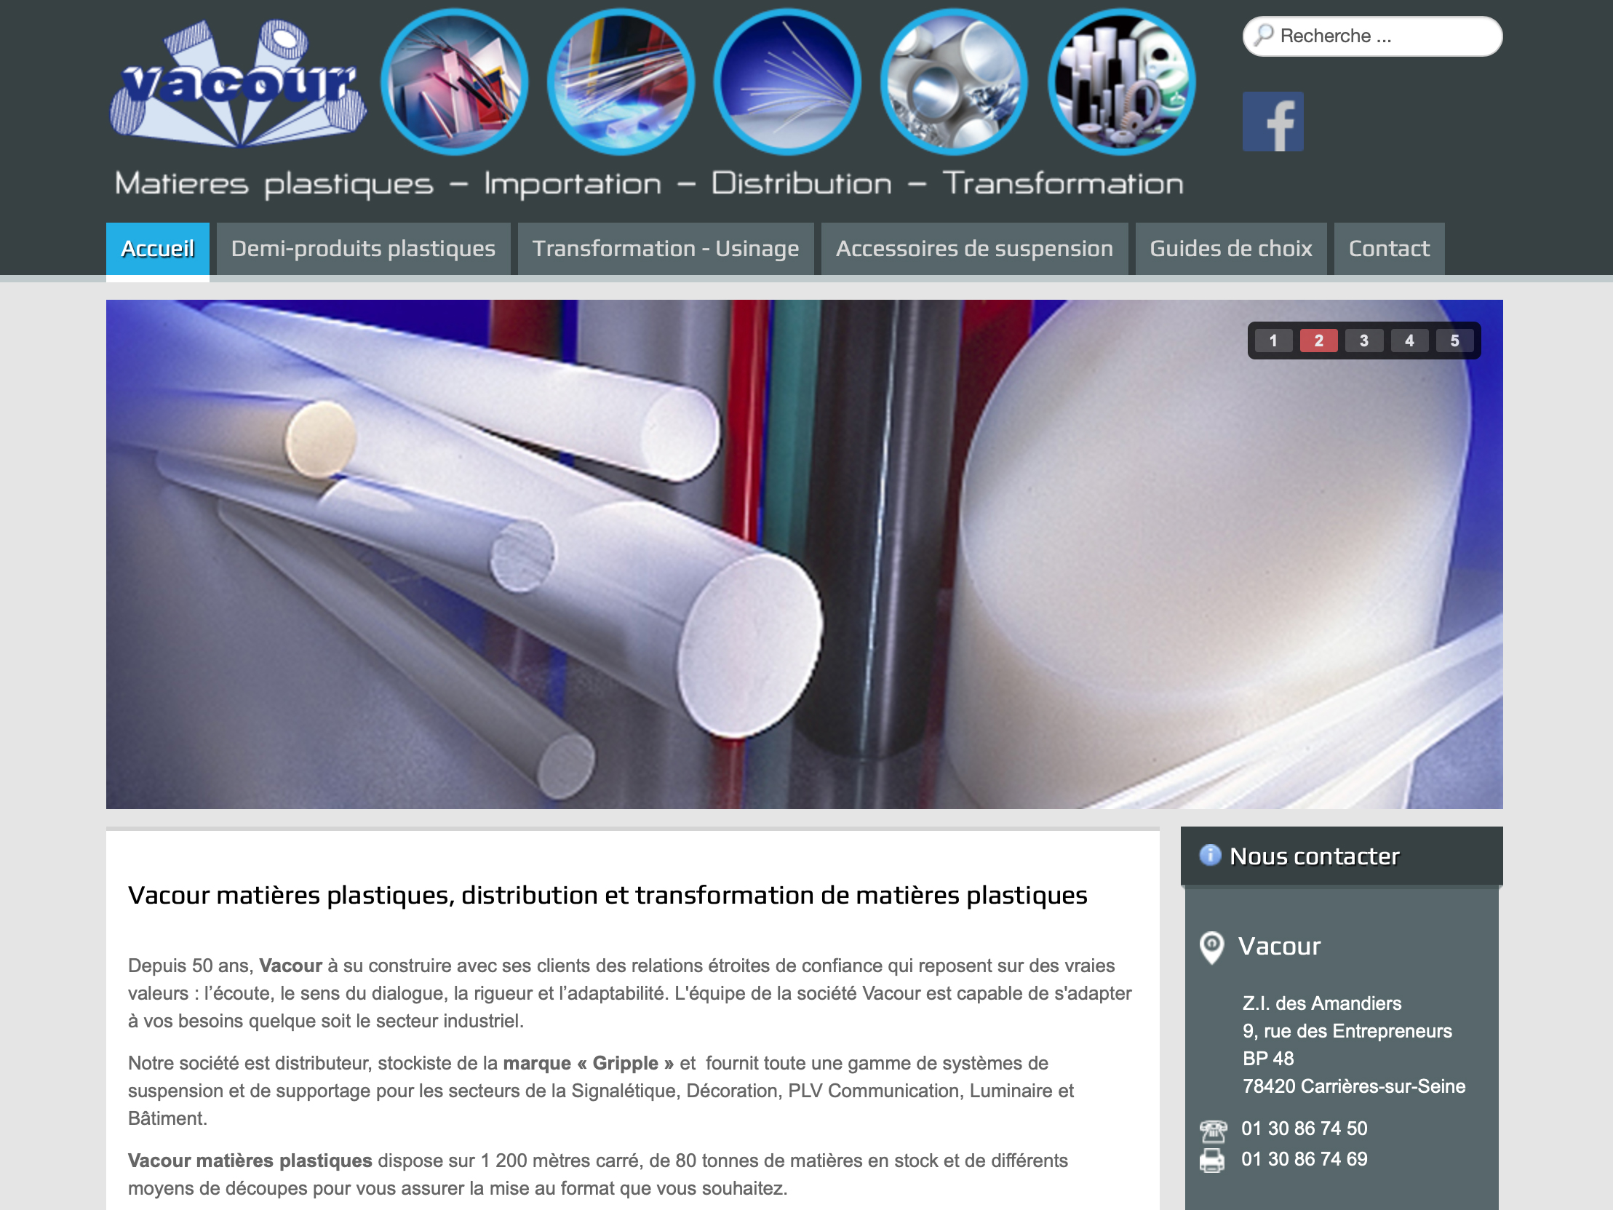Click the fourth circular image with metal tubes

click(954, 81)
